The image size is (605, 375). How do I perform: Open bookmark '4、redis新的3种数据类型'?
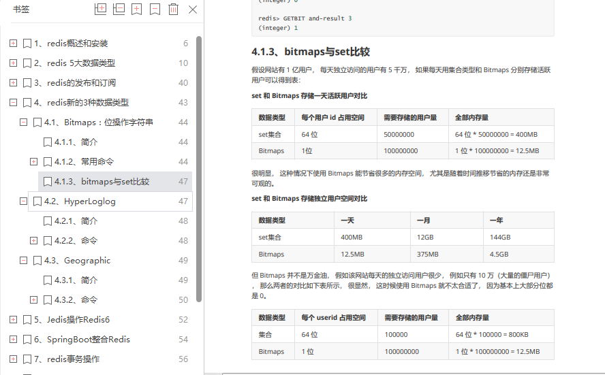(81, 103)
